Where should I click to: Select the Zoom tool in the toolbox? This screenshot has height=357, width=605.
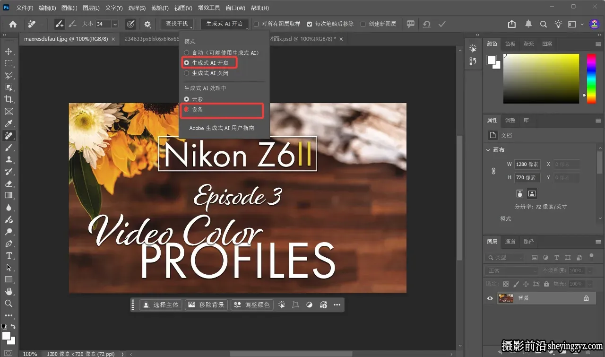click(9, 304)
